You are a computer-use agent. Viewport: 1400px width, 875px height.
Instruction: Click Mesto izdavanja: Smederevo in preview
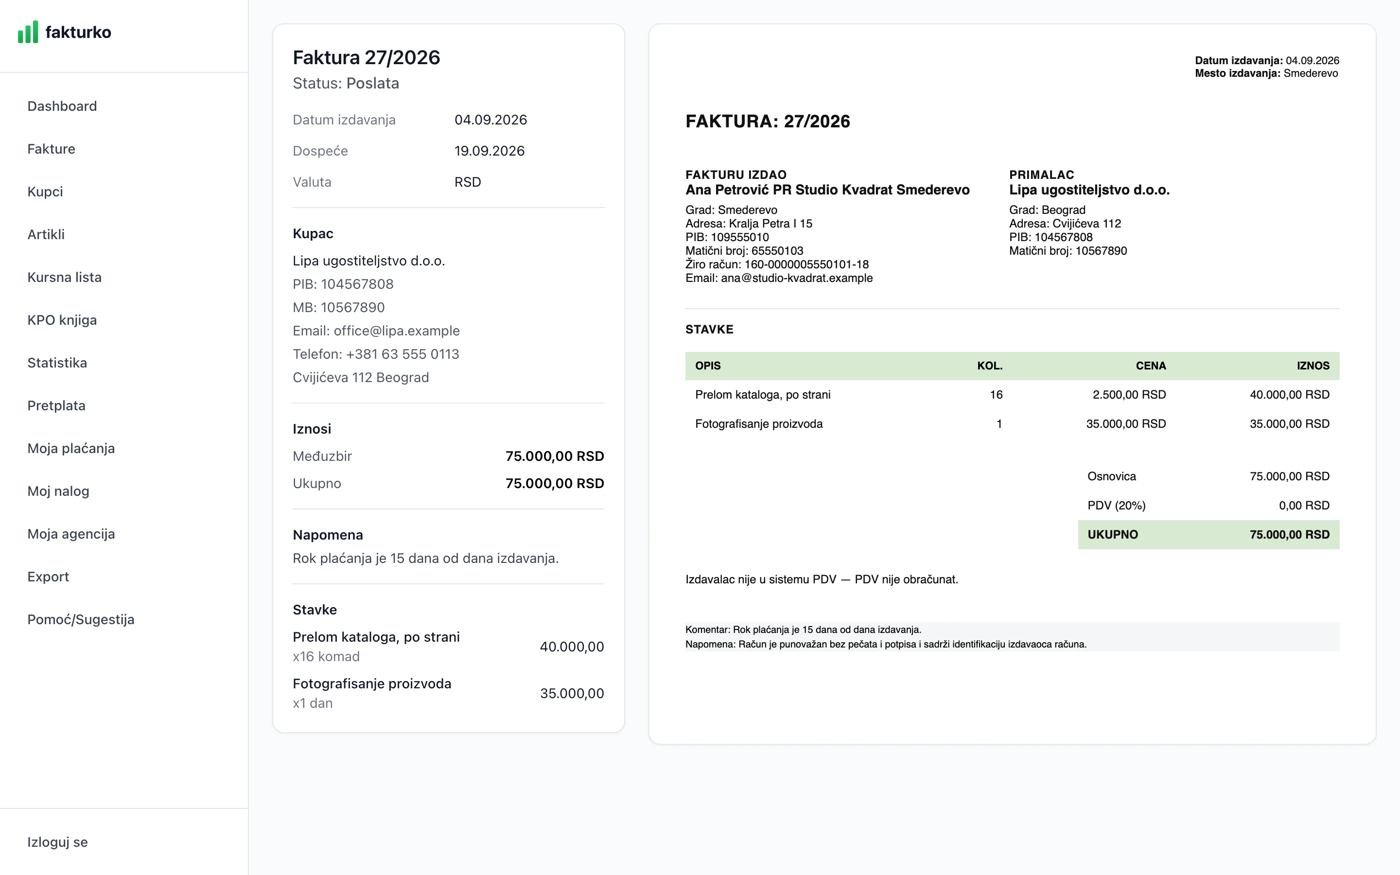pos(1266,73)
